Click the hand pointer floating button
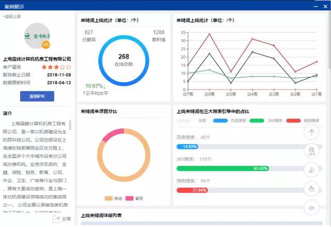 click(311, 189)
